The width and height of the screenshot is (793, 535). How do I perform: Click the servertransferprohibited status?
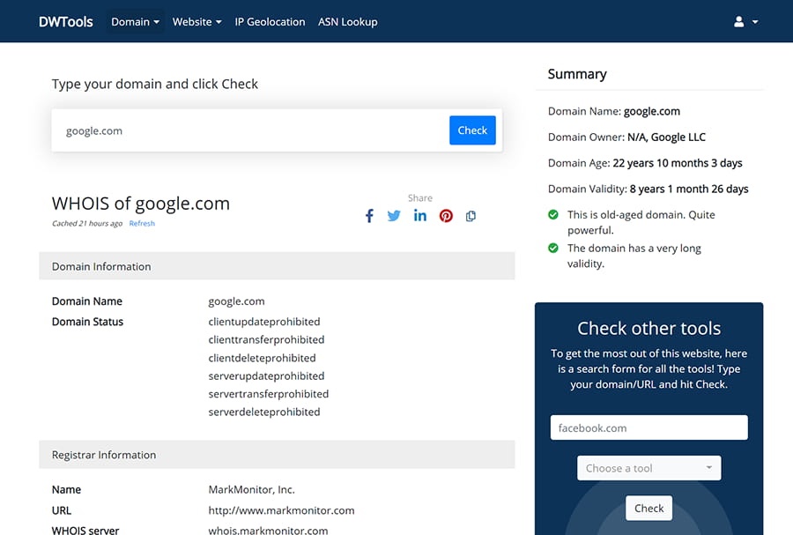click(269, 394)
